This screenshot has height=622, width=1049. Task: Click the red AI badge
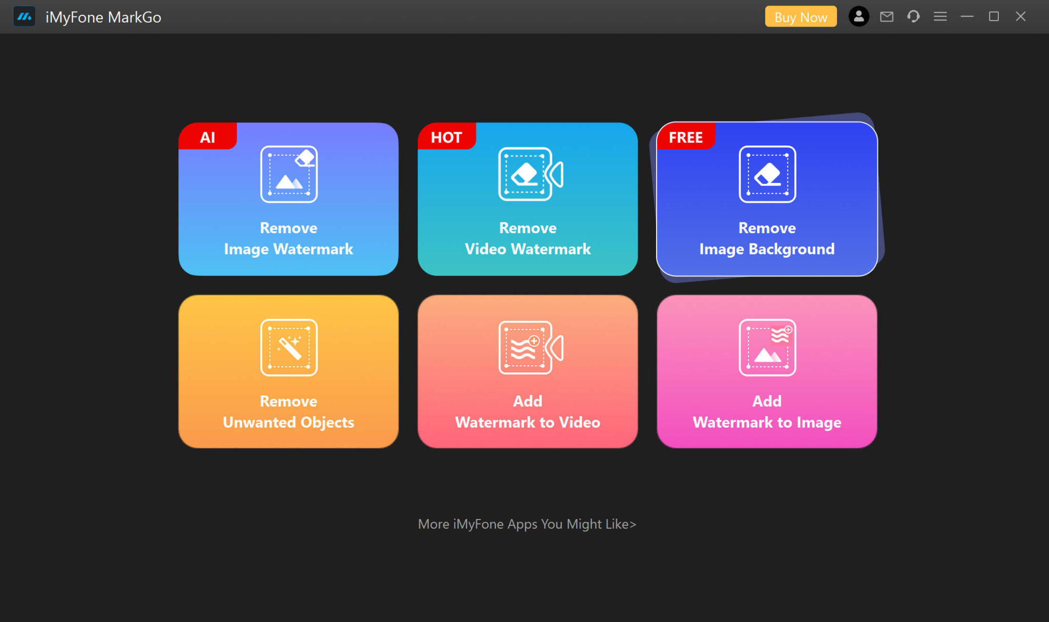(x=207, y=136)
